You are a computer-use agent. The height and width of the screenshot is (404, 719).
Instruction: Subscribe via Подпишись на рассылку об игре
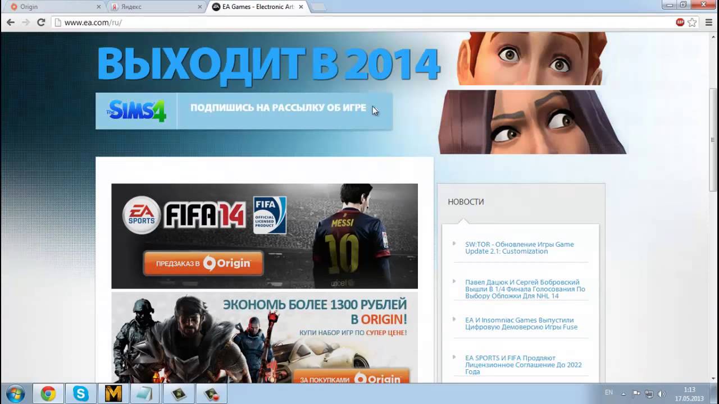pos(278,108)
